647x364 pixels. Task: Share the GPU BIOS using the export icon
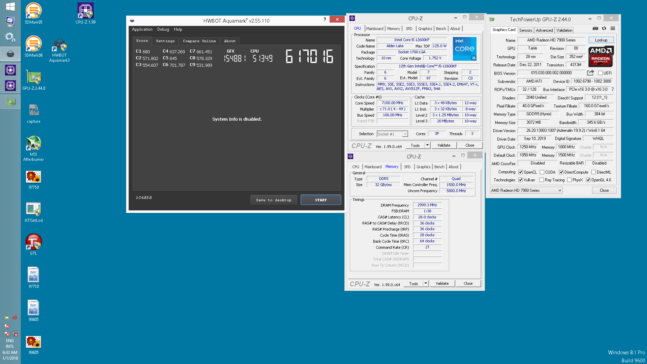(x=590, y=73)
